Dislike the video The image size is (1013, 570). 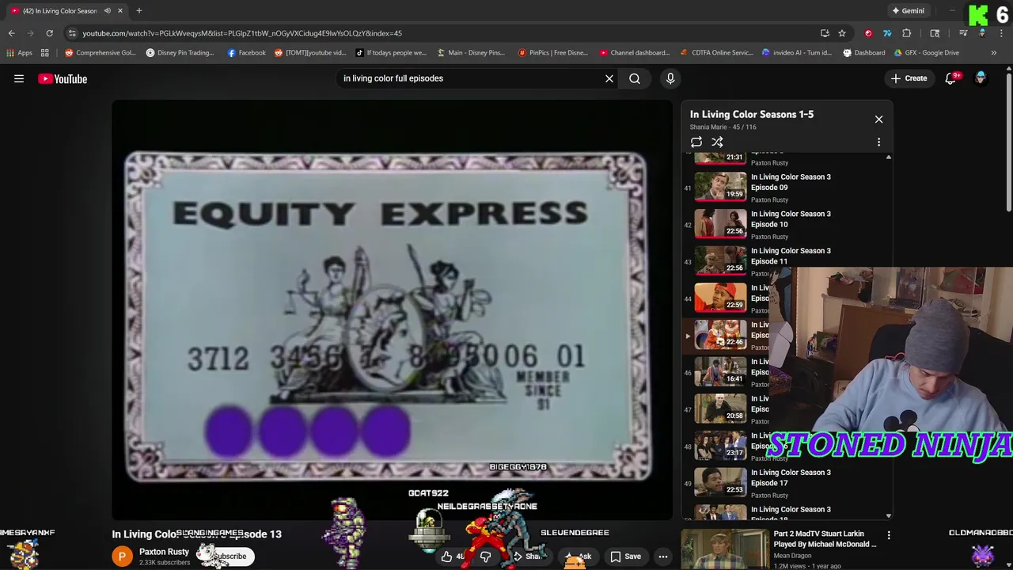pyautogui.click(x=485, y=557)
